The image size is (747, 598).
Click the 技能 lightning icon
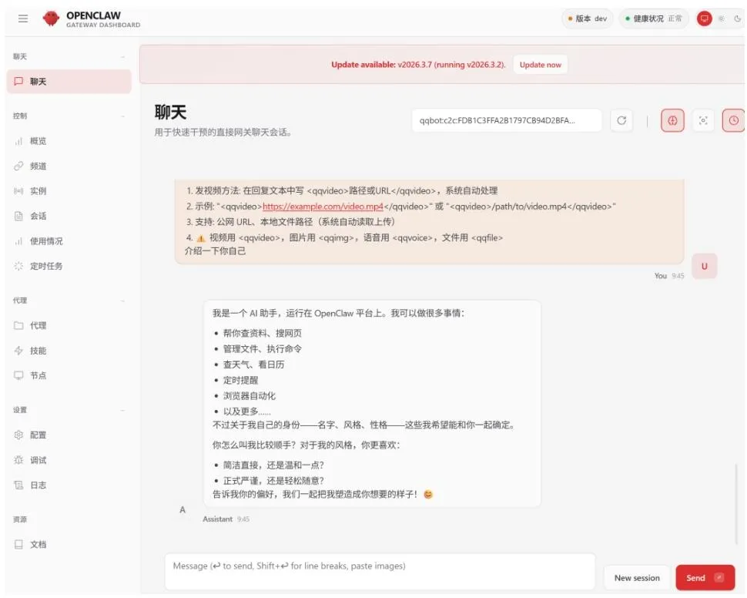point(18,351)
